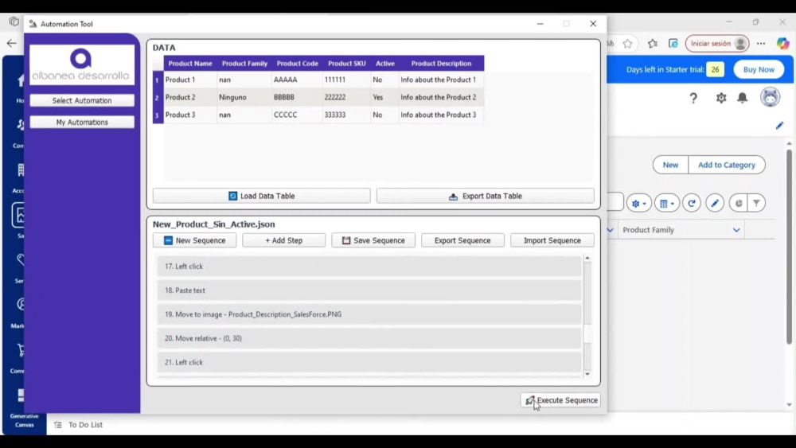Click Active column header
This screenshot has width=796, height=448.
tap(384, 64)
